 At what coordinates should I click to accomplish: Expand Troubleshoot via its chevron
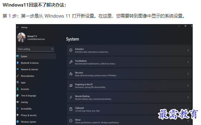188,62
